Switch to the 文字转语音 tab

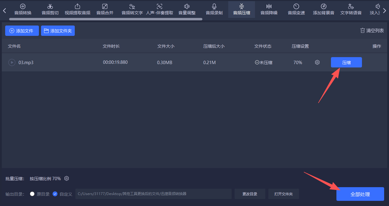[351, 9]
